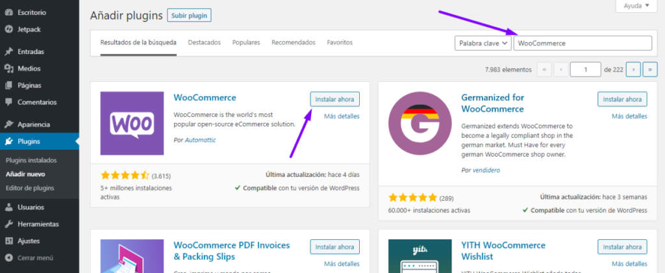Click the Germanized five-star rating
The width and height of the screenshot is (665, 273).
(412, 198)
